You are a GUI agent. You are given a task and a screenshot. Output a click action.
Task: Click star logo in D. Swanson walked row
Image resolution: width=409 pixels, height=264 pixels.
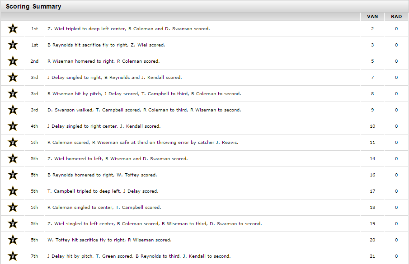point(13,110)
